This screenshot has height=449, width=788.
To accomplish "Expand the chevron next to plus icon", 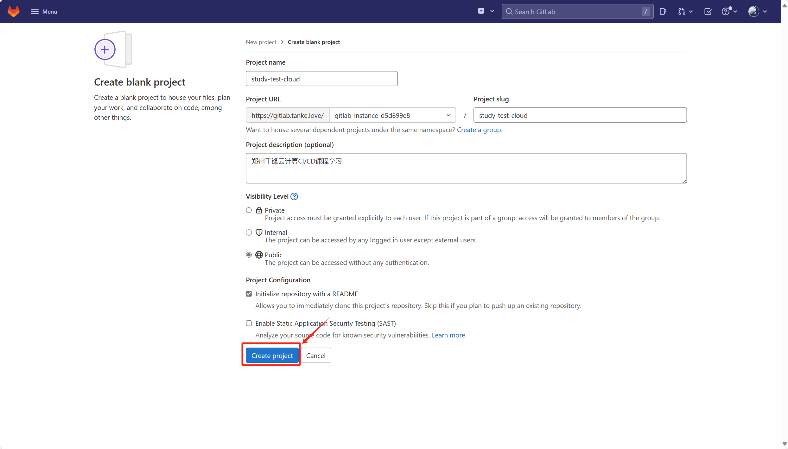I will [492, 11].
